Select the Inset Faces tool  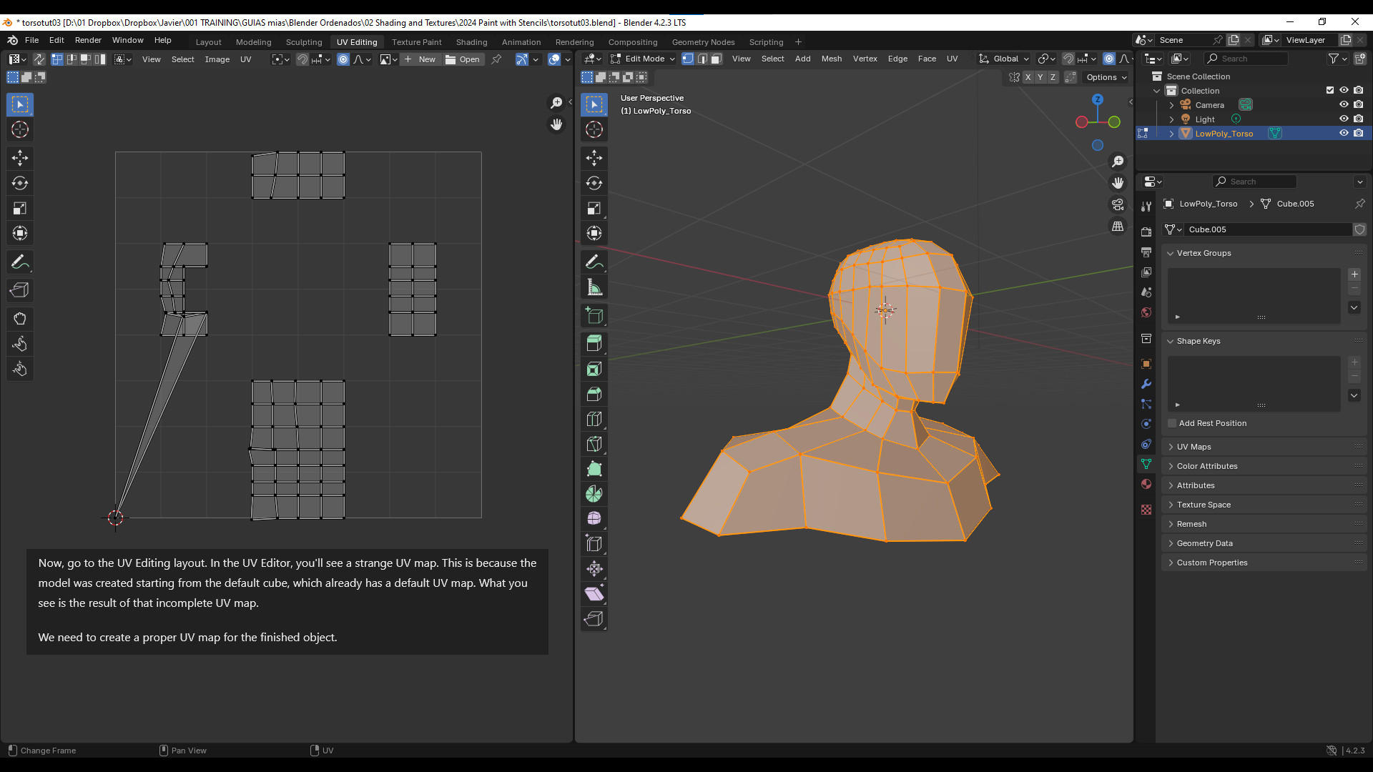click(594, 369)
